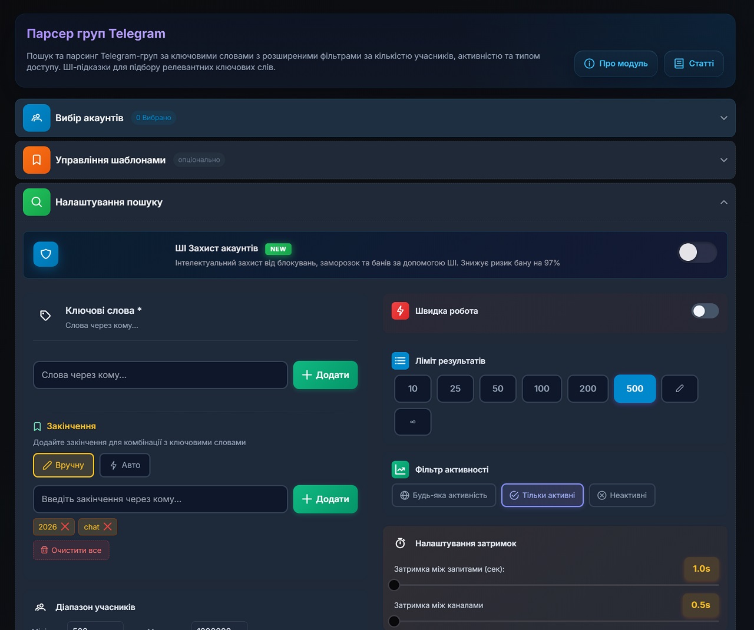Focus the Введіть закінчення через кому input
This screenshot has height=630, width=754.
(x=160, y=499)
